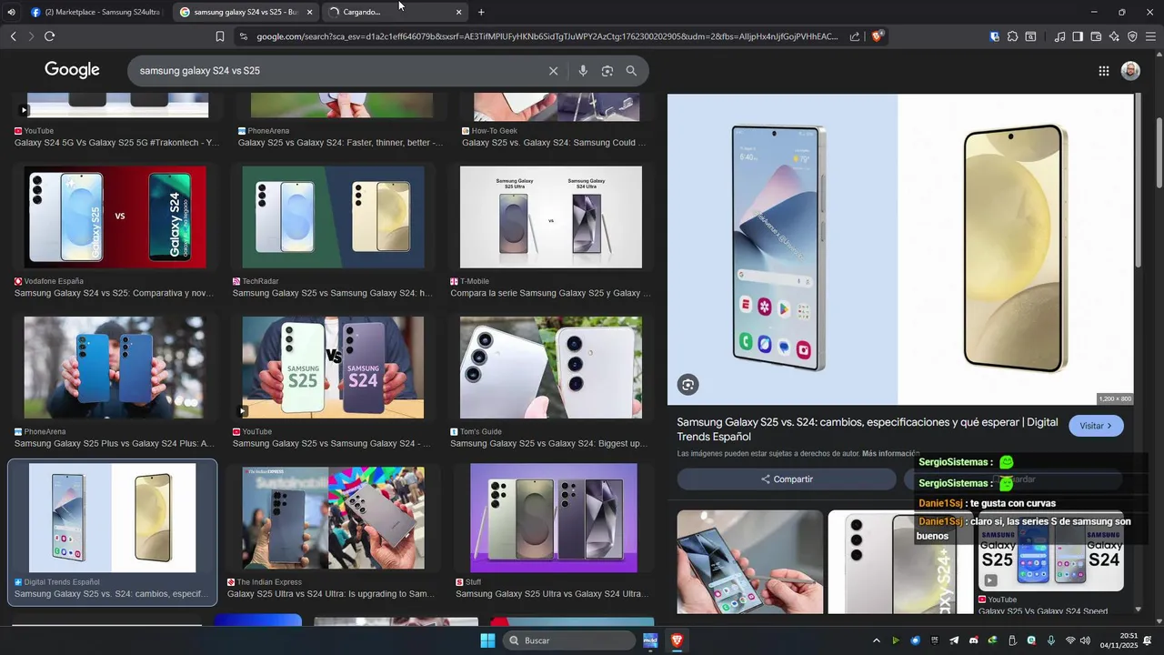Click the Windows Start button
The image size is (1164, 655).
487,640
